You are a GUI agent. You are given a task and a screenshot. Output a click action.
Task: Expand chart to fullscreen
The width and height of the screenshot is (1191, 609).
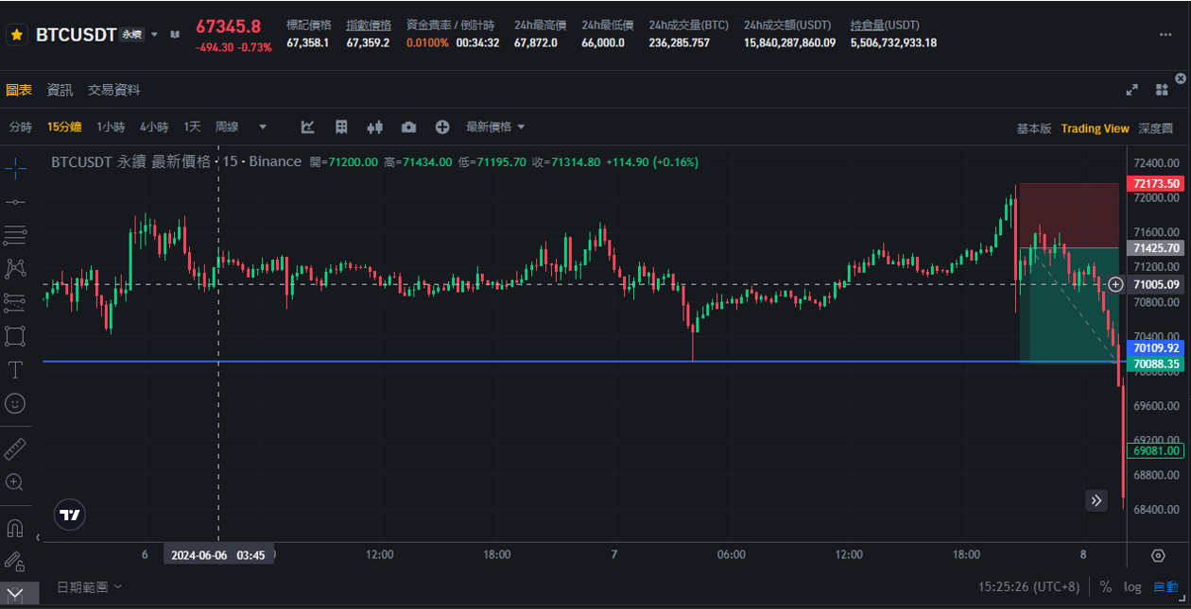click(x=1131, y=90)
